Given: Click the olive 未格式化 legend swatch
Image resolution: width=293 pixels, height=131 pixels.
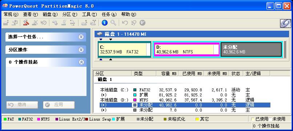Looking at the screenshot, I should pyautogui.click(x=165, y=119).
